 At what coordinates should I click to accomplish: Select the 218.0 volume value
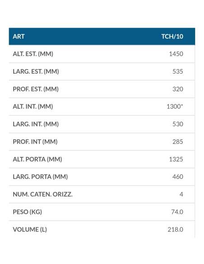(175, 229)
